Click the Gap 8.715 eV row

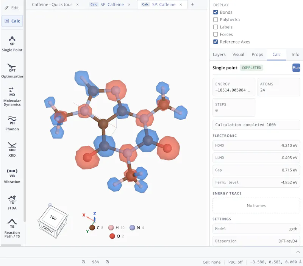pyautogui.click(x=256, y=170)
